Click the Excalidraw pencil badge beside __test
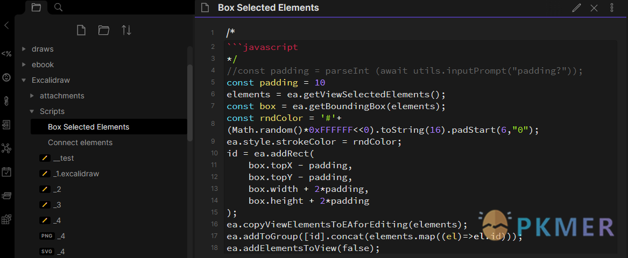This screenshot has width=628, height=258. [45, 158]
